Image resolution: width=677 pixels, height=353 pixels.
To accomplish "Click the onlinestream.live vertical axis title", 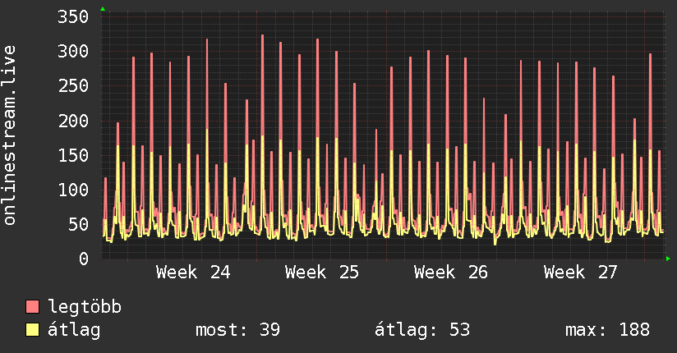I will coord(9,135).
